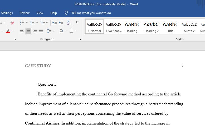Apply Borders to selection

(x=71, y=31)
